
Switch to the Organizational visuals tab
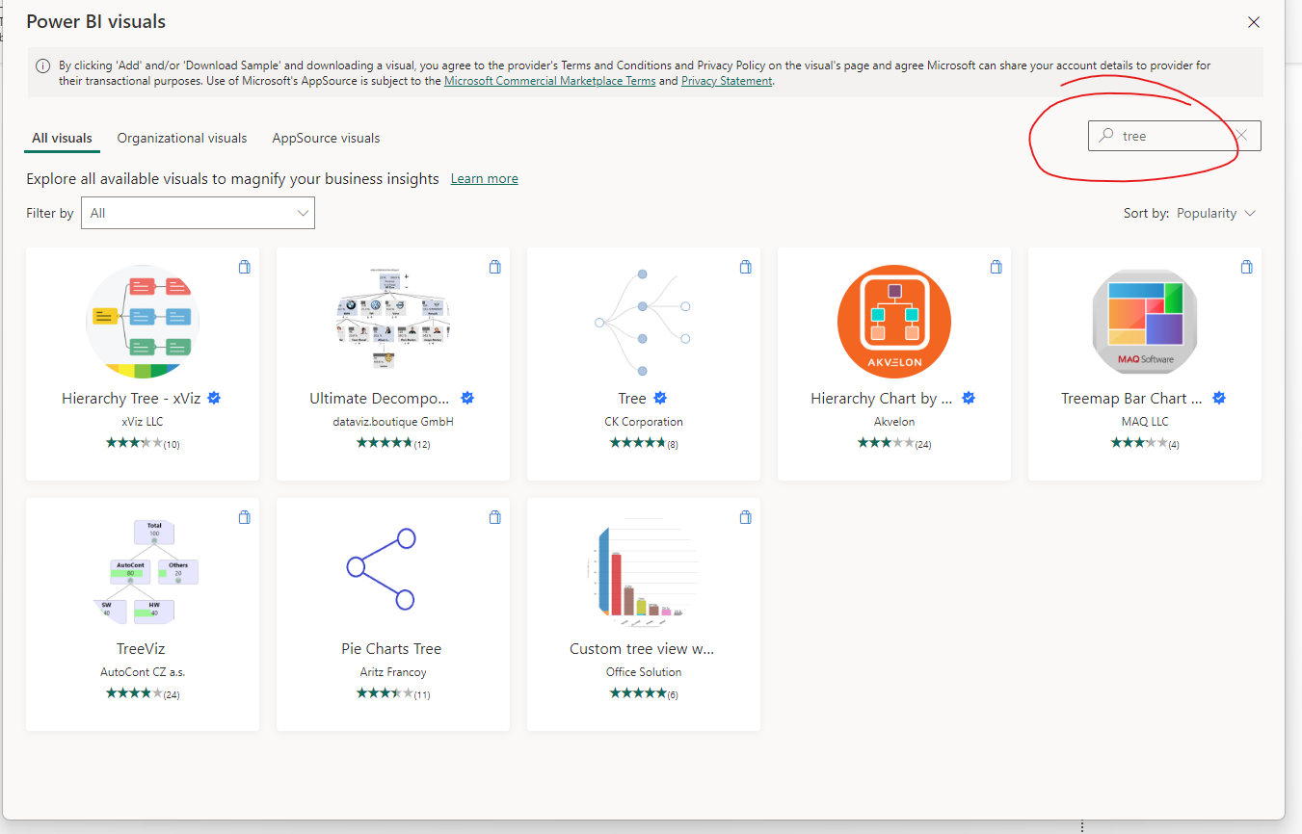(182, 138)
